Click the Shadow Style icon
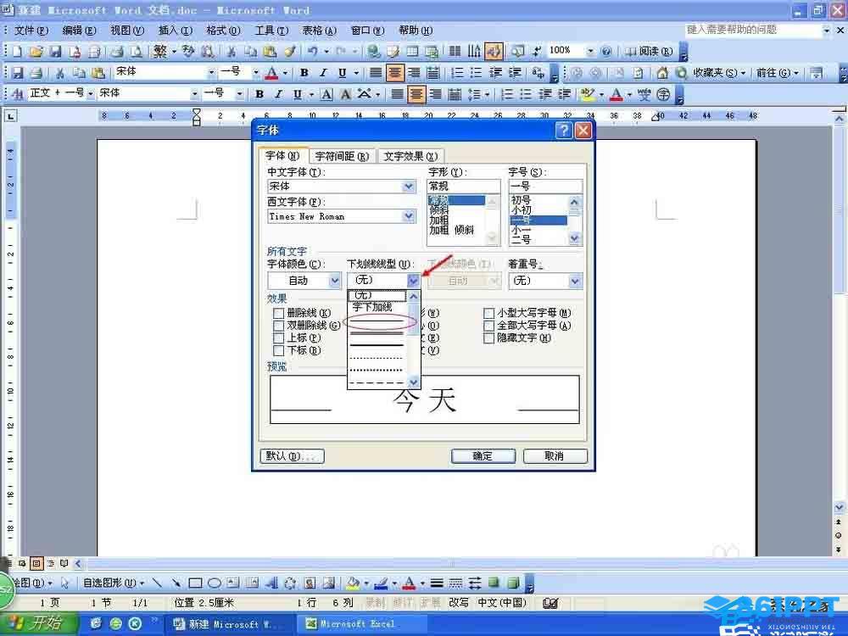 coord(494,583)
